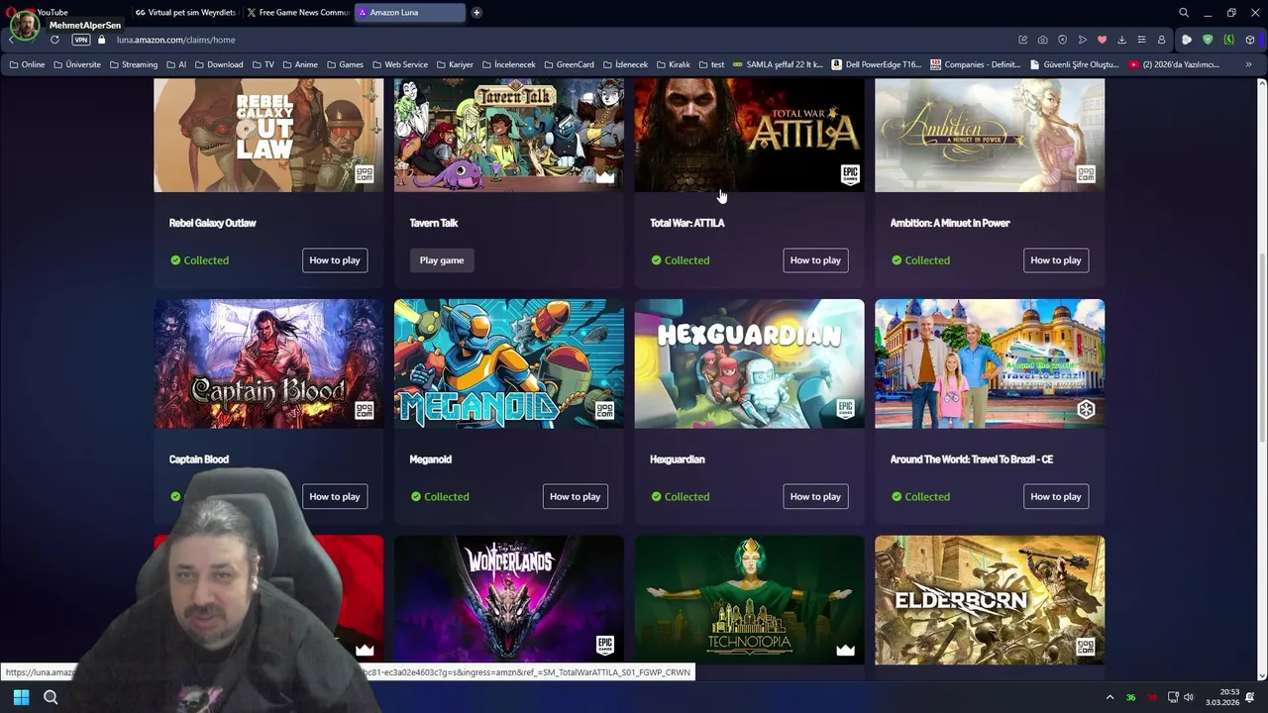Click How to play for Meganoid
Screen dimensions: 1268x713
576,497
